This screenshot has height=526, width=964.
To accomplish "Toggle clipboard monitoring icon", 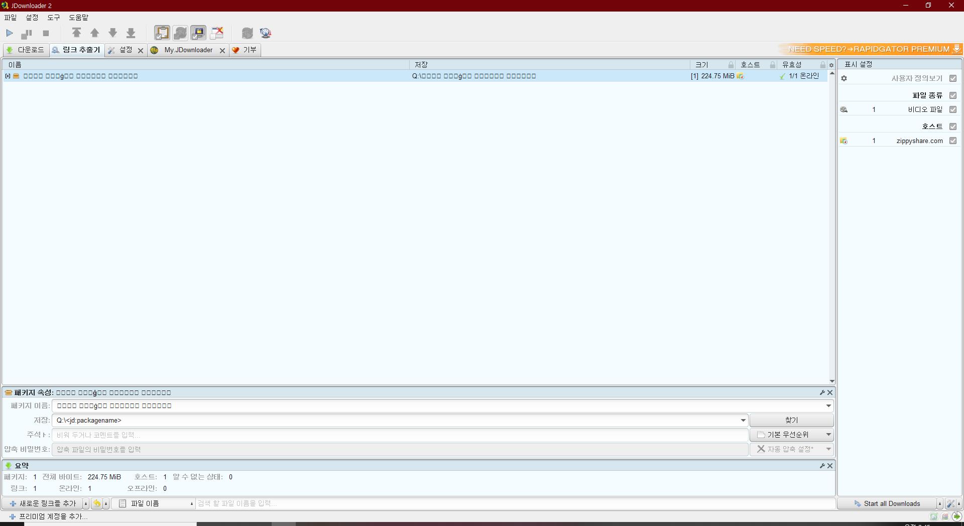I will (x=162, y=33).
